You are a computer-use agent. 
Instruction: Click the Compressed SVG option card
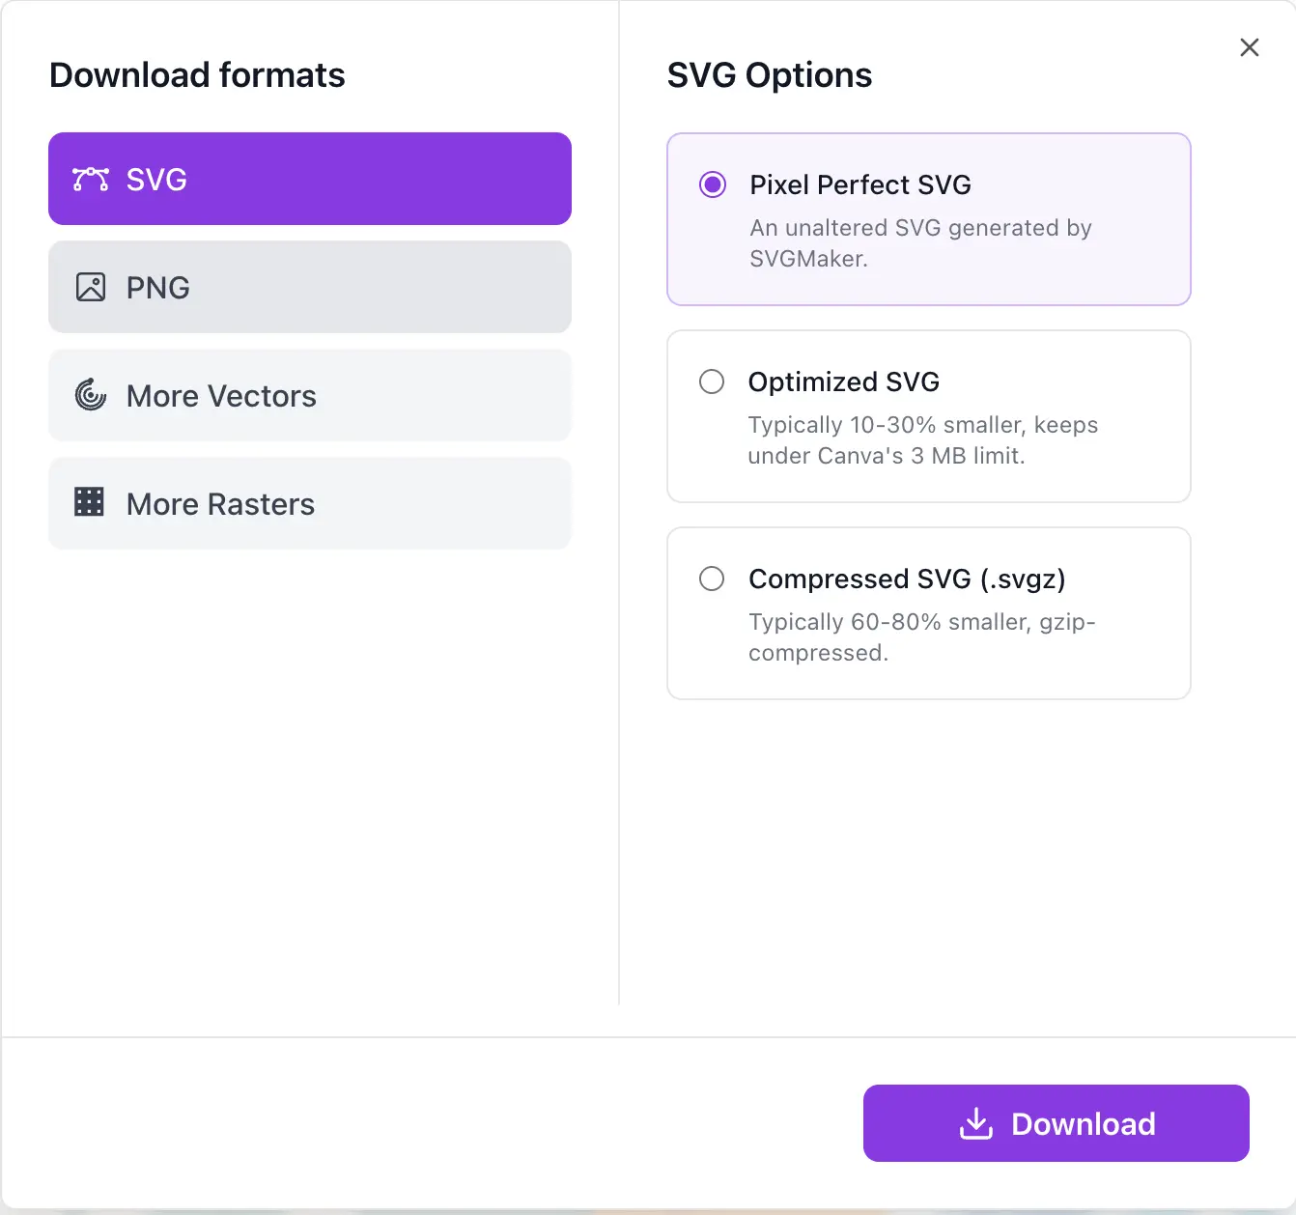928,613
